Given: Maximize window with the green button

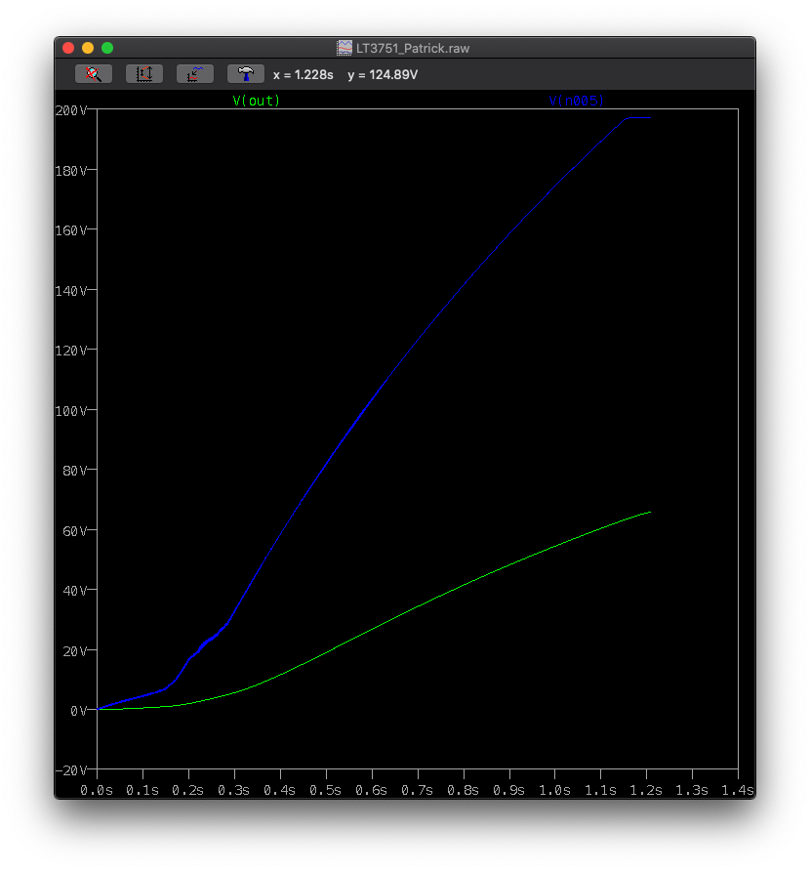Looking at the screenshot, I should pos(107,48).
